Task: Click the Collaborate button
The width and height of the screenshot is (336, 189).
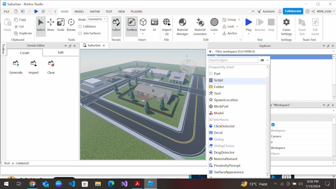Action: pos(293,11)
